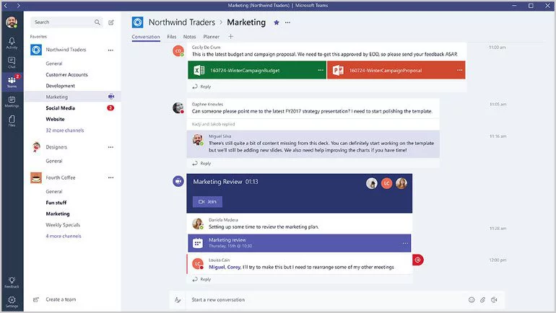Screen dimensions: 556x313
Task: Click the Create a team icon
Action: 36,299
